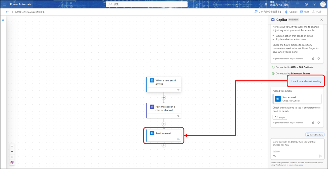328x169 pixels.
Task: Click フィードバックを送信する button
Action: coord(268,12)
